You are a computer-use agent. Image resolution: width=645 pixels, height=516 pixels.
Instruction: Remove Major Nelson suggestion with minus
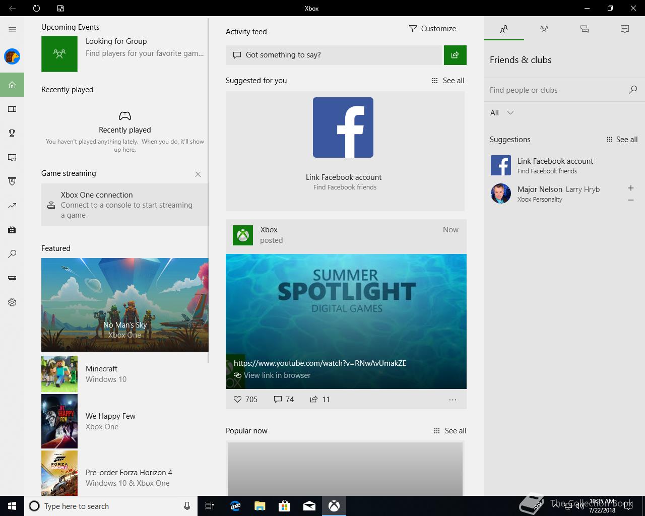click(630, 200)
